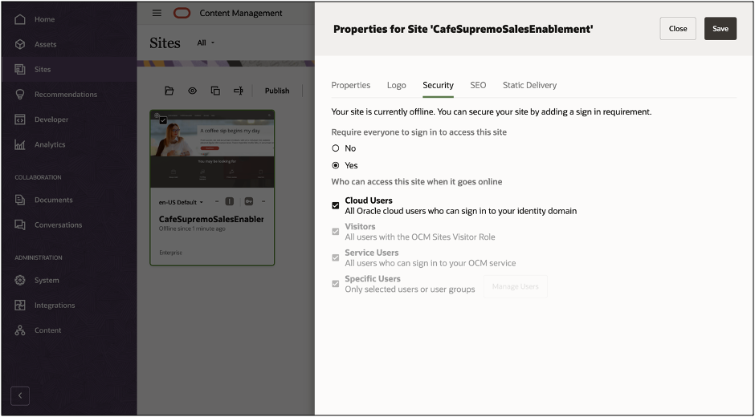This screenshot has width=755, height=417.
Task: Switch to the Properties tab
Action: click(x=350, y=85)
